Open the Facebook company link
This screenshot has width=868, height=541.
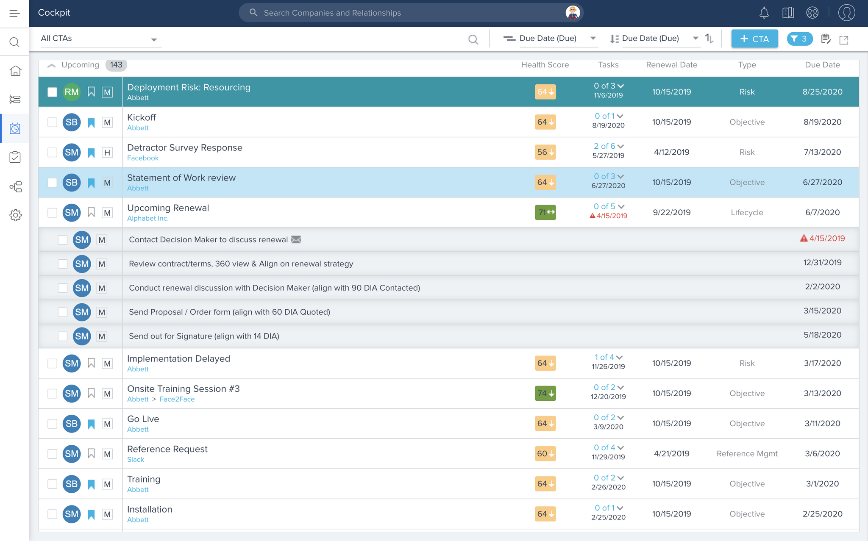(x=143, y=158)
